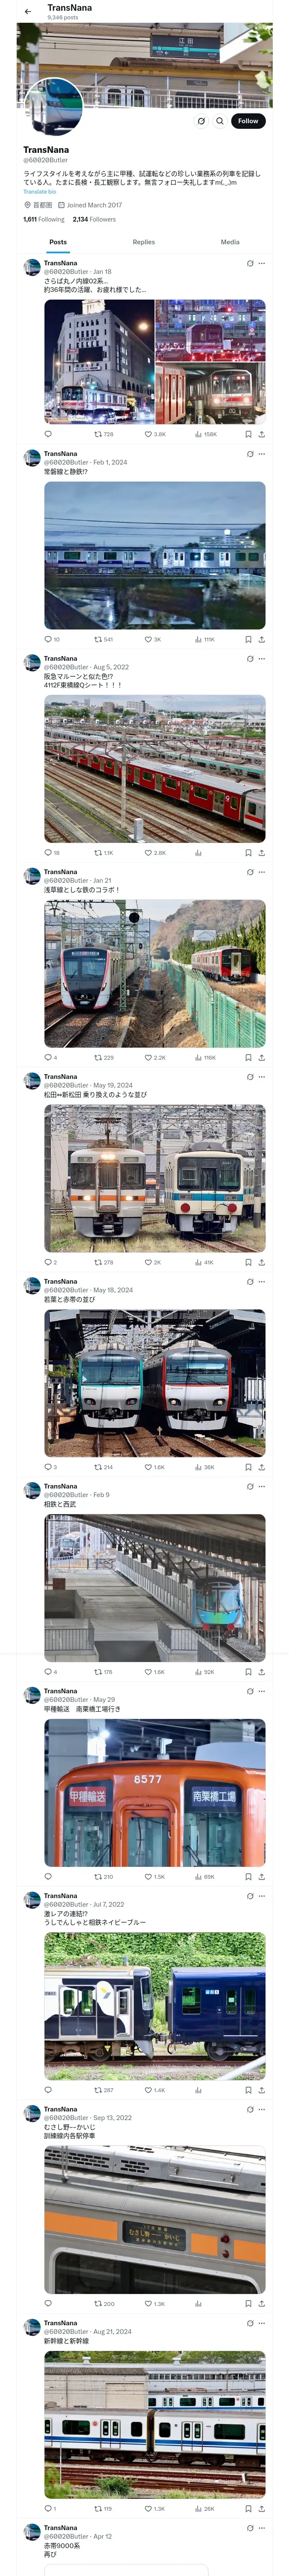View analytics of the Jan 21 post with 116K views

[205, 1057]
